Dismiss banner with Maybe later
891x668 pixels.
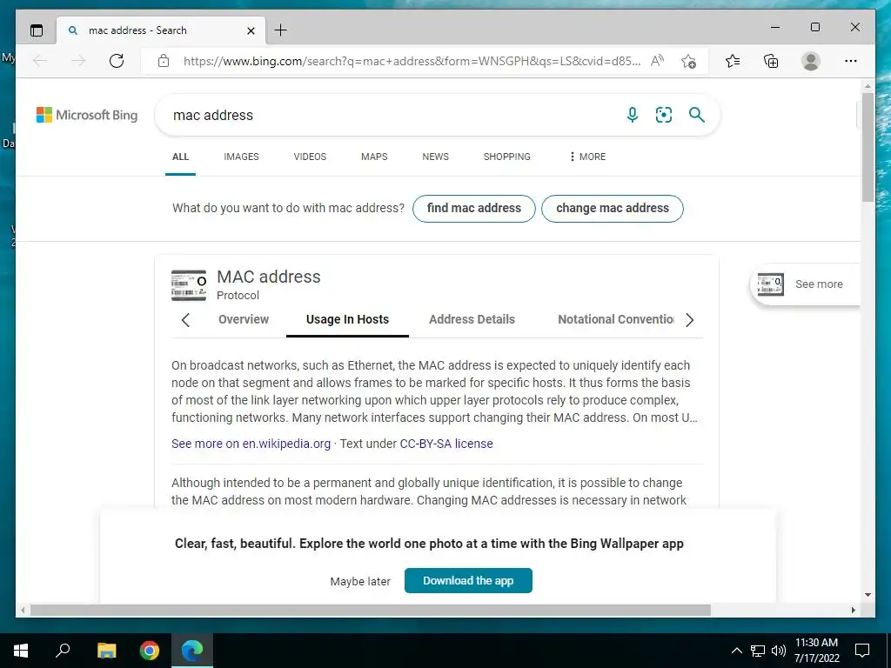[x=360, y=582]
